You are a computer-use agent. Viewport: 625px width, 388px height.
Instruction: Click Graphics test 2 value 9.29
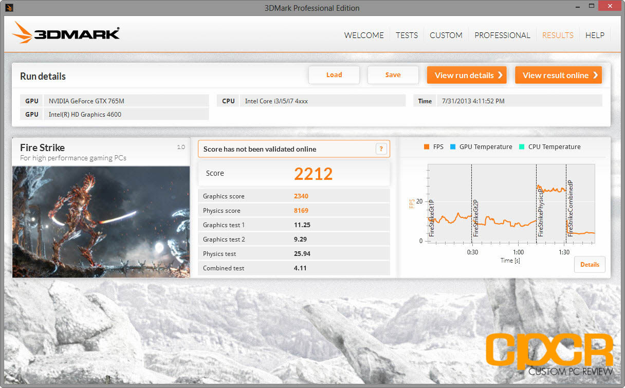301,239
